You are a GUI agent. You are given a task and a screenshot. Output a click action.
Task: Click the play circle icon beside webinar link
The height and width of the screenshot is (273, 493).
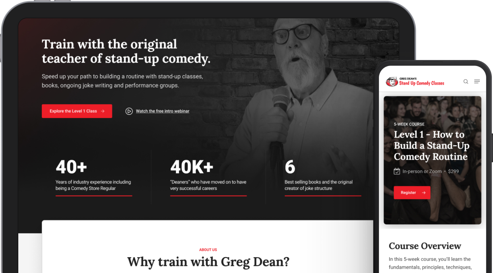click(129, 111)
